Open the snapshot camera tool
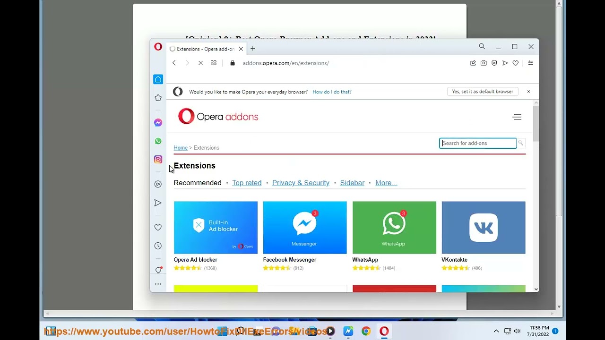The height and width of the screenshot is (340, 605). coord(484,63)
